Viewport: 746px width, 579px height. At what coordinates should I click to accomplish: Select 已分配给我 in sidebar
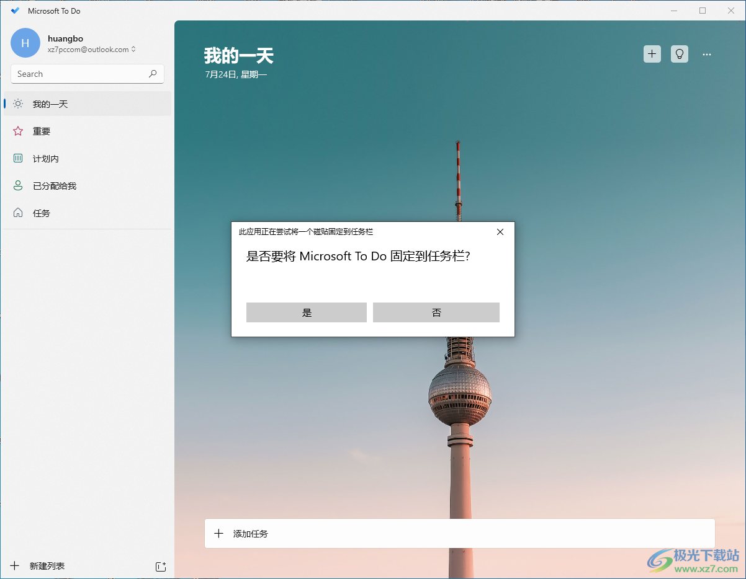tap(88, 186)
